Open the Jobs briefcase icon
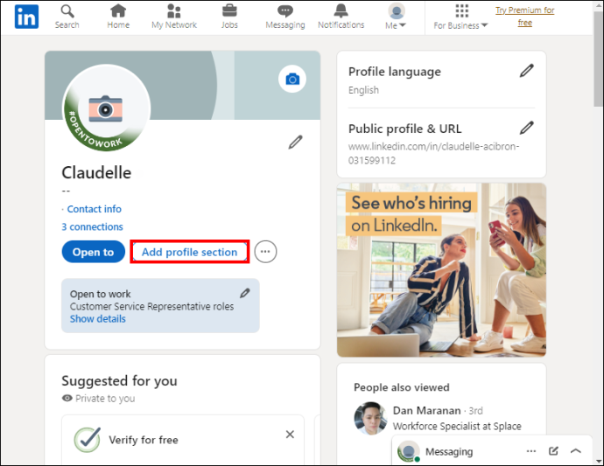This screenshot has height=466, width=604. [229, 10]
